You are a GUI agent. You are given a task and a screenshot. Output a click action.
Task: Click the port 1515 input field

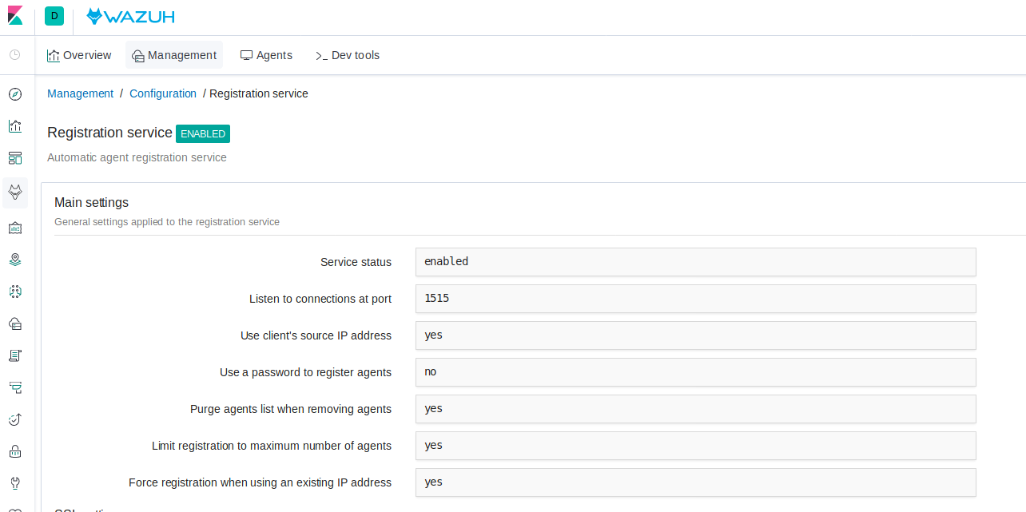tap(695, 298)
